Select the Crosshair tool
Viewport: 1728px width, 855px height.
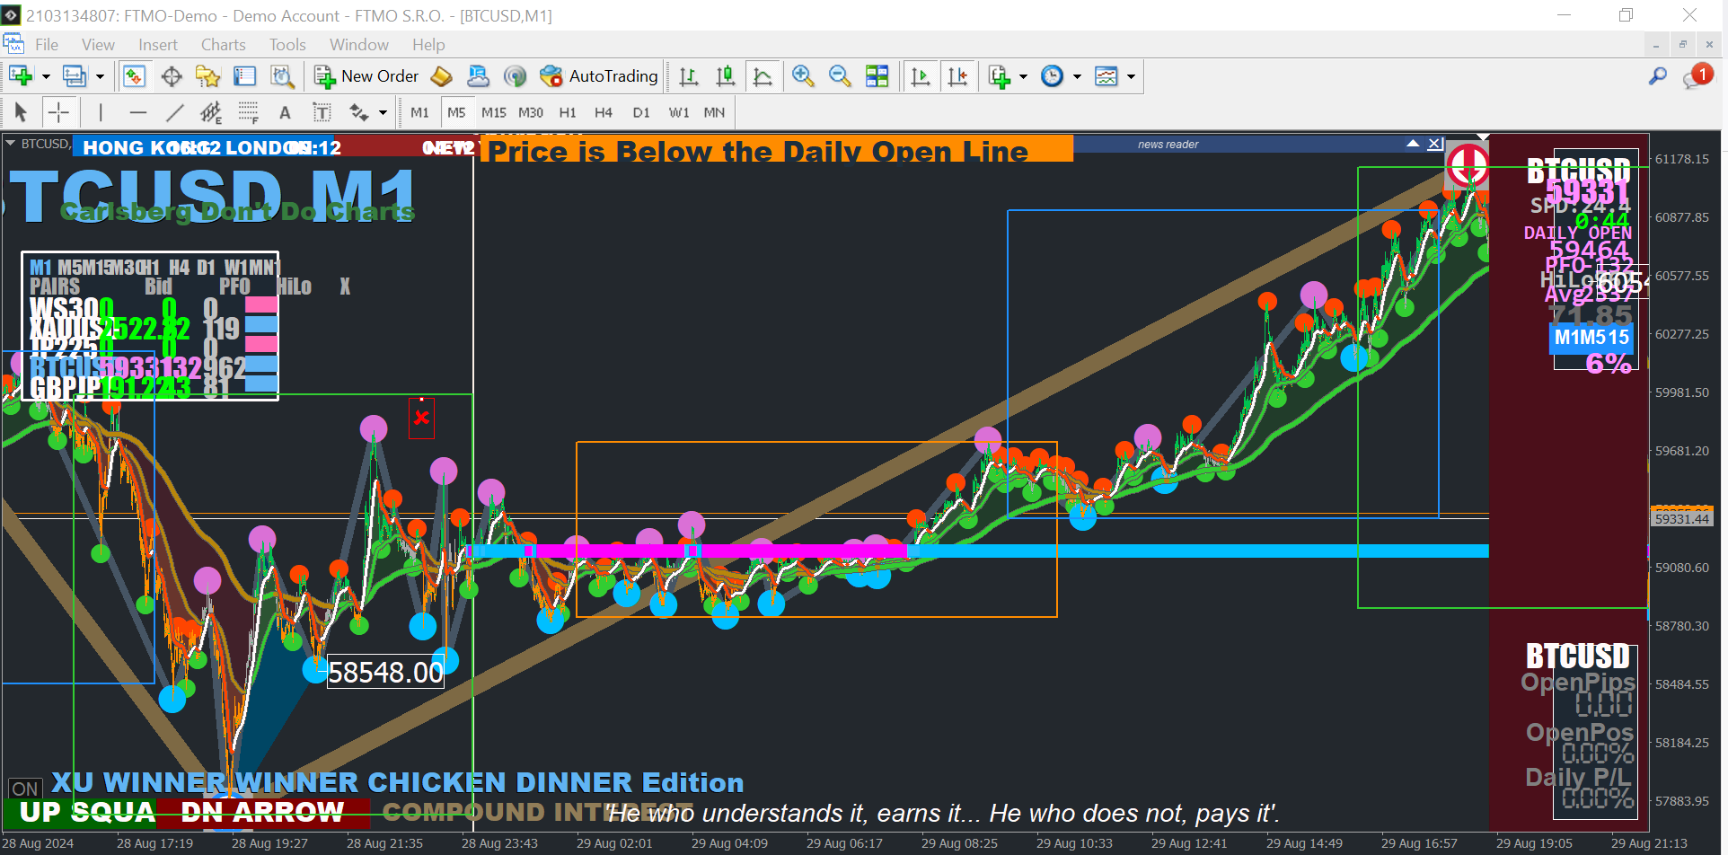tap(58, 112)
